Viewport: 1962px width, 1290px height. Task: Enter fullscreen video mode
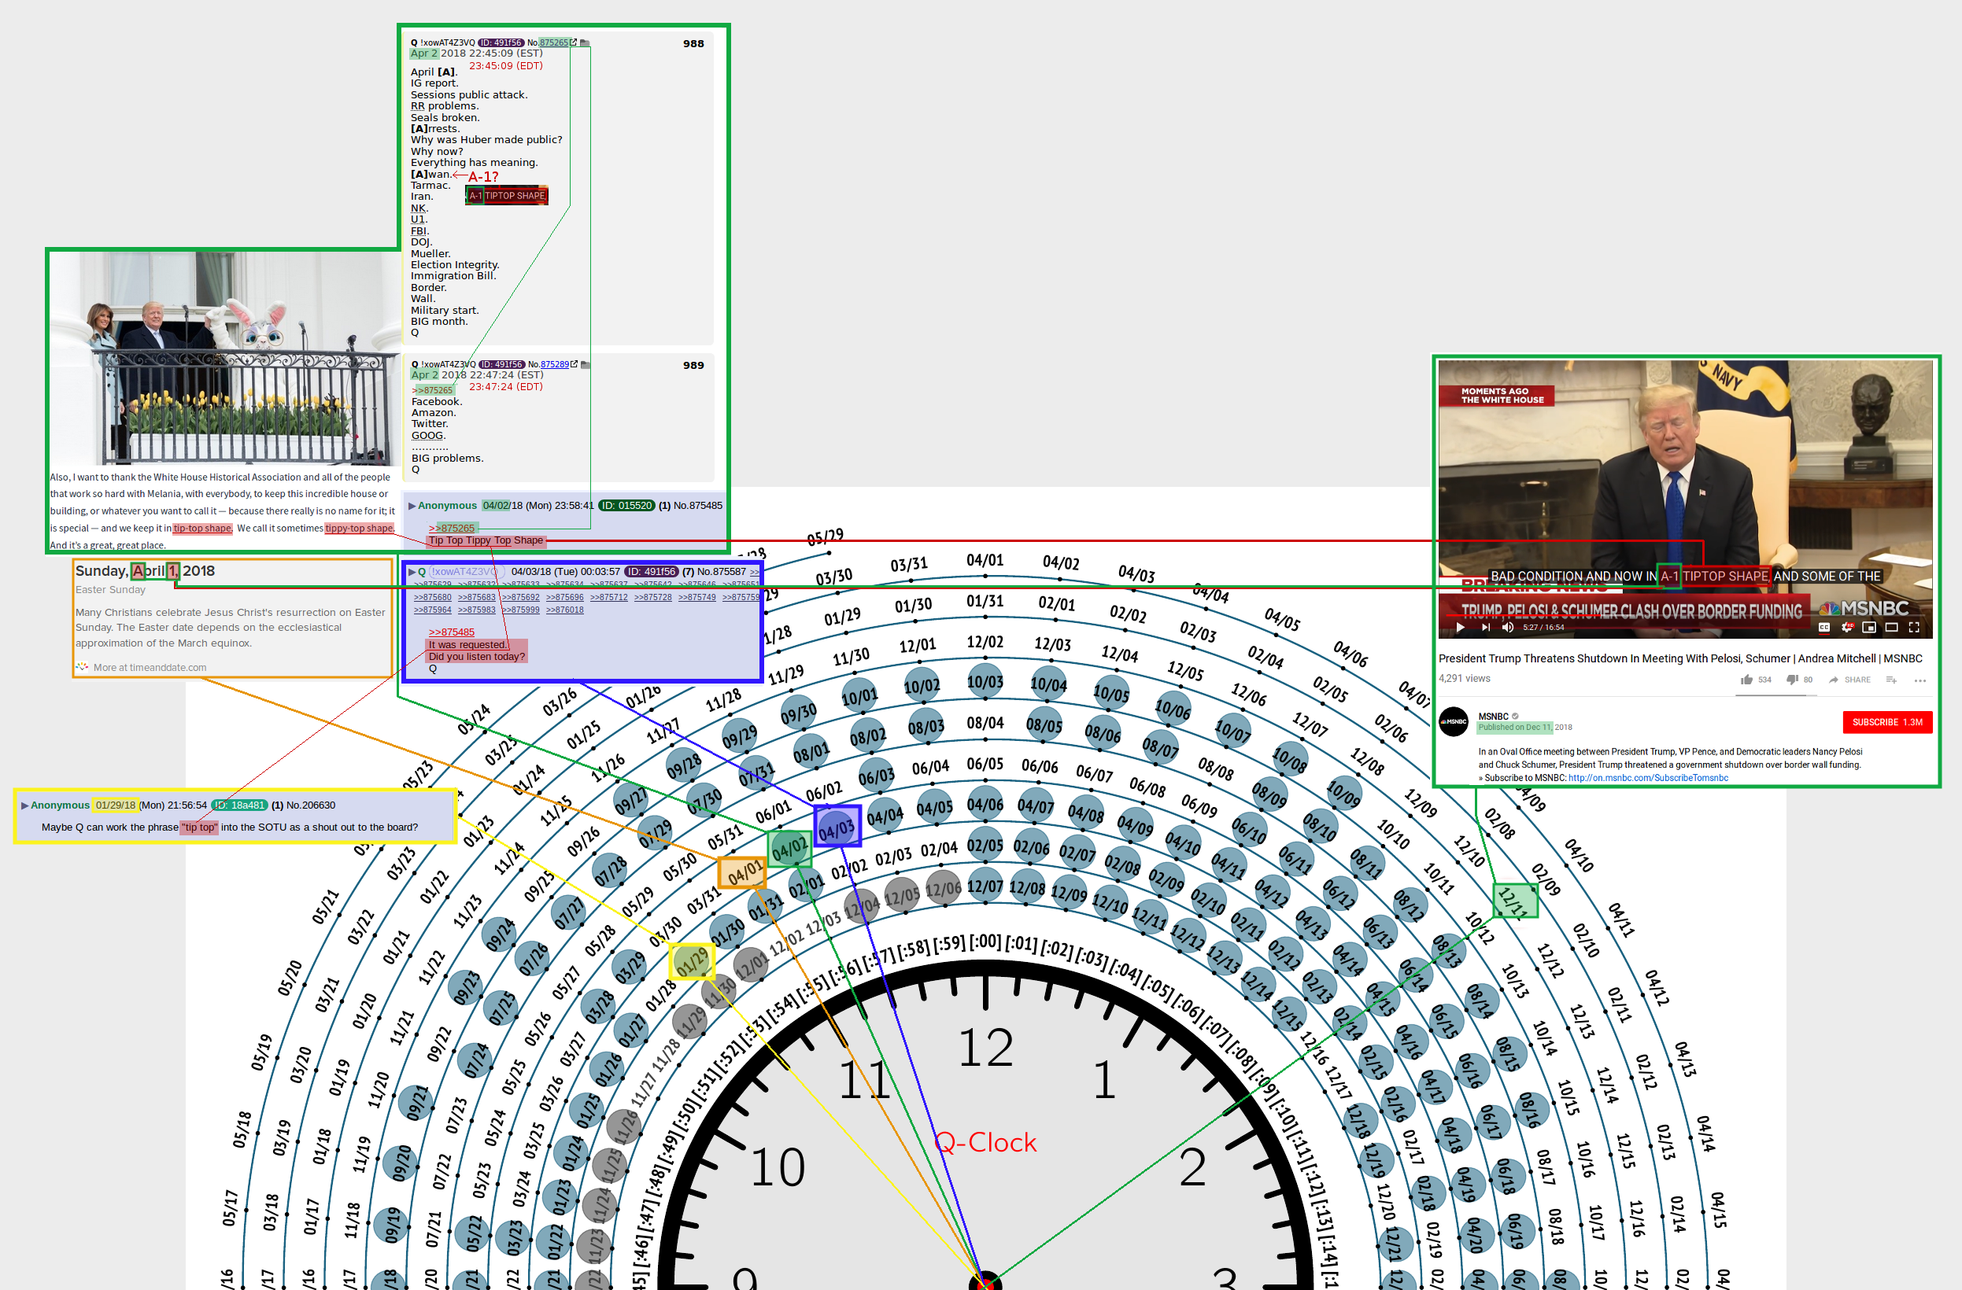pyautogui.click(x=1914, y=628)
